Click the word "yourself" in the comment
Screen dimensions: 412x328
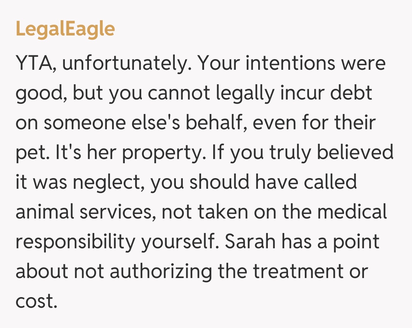[179, 243]
